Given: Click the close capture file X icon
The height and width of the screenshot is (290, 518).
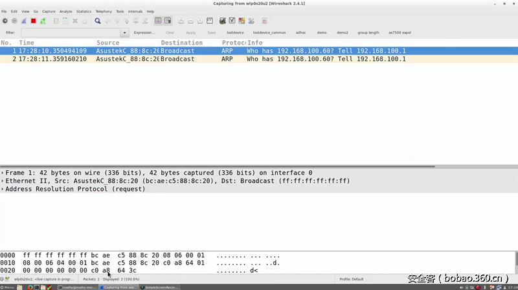Looking at the screenshot, I should point(75,21).
